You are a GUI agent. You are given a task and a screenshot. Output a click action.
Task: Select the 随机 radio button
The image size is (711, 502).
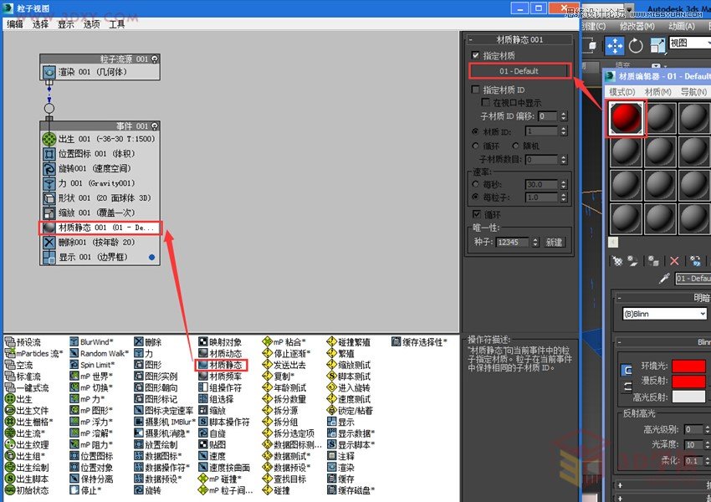coord(515,146)
